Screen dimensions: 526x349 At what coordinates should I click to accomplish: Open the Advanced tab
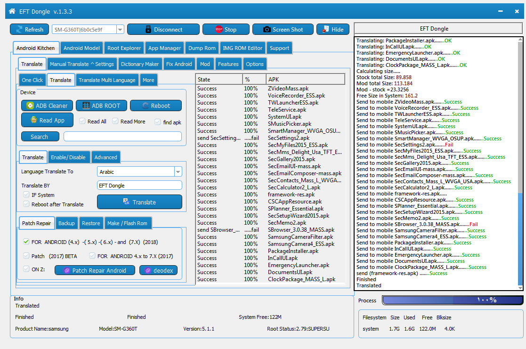point(105,157)
